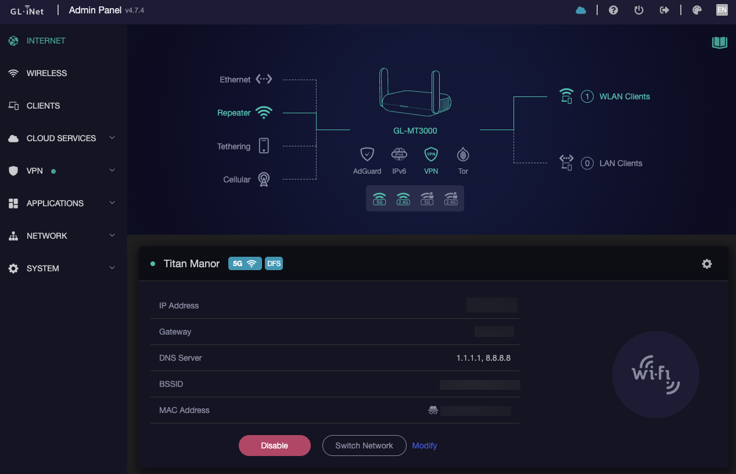The image size is (736, 474).
Task: Click the 5G signal badge
Action: pos(245,264)
